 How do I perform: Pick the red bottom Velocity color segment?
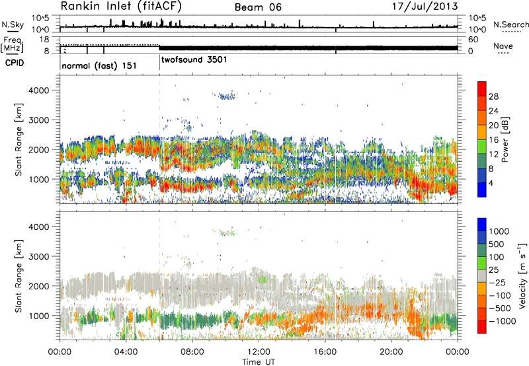(482, 327)
